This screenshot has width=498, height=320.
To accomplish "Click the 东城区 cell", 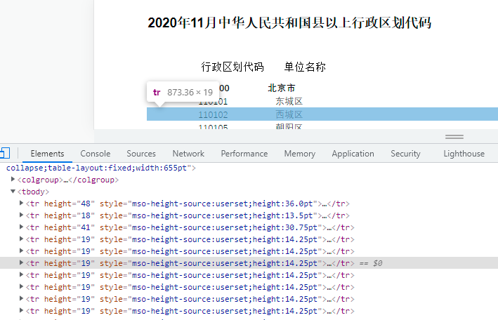I will [289, 101].
